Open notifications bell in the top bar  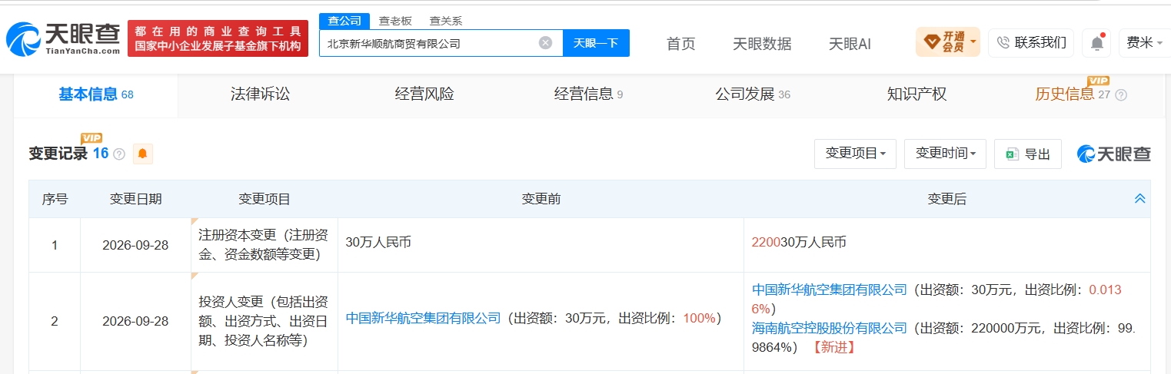pos(1096,43)
